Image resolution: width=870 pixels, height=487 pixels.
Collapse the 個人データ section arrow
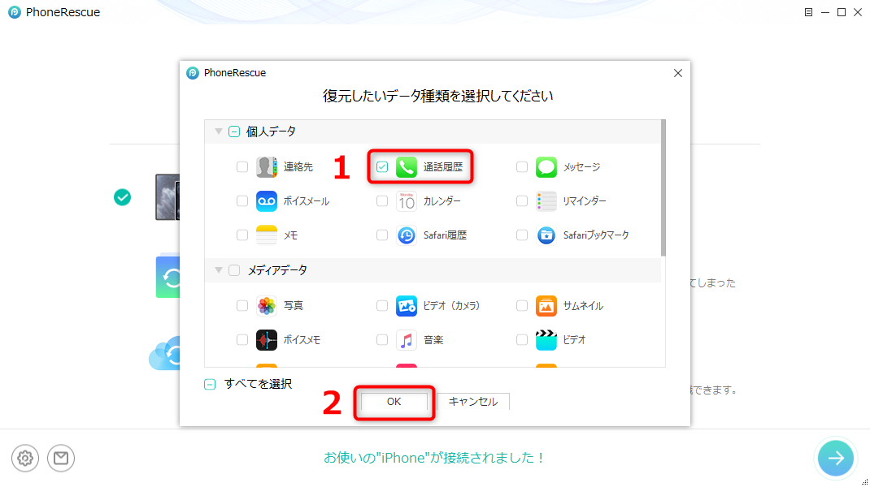(219, 131)
